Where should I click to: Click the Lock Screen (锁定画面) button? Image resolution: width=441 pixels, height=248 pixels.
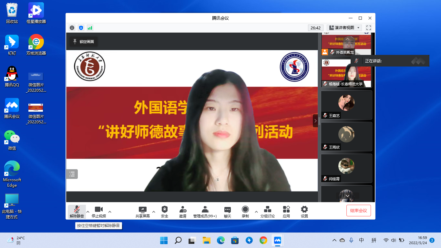(x=84, y=42)
